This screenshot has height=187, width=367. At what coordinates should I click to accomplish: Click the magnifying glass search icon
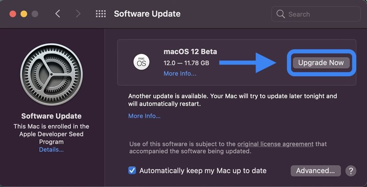coord(281,14)
